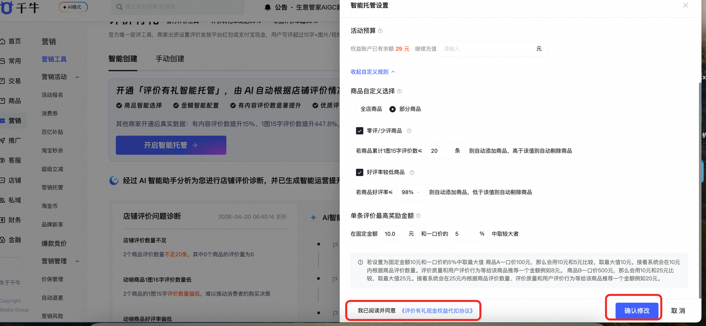Click the 商品 sidebar icon
Image resolution: width=706 pixels, height=326 pixels.
coord(3,101)
